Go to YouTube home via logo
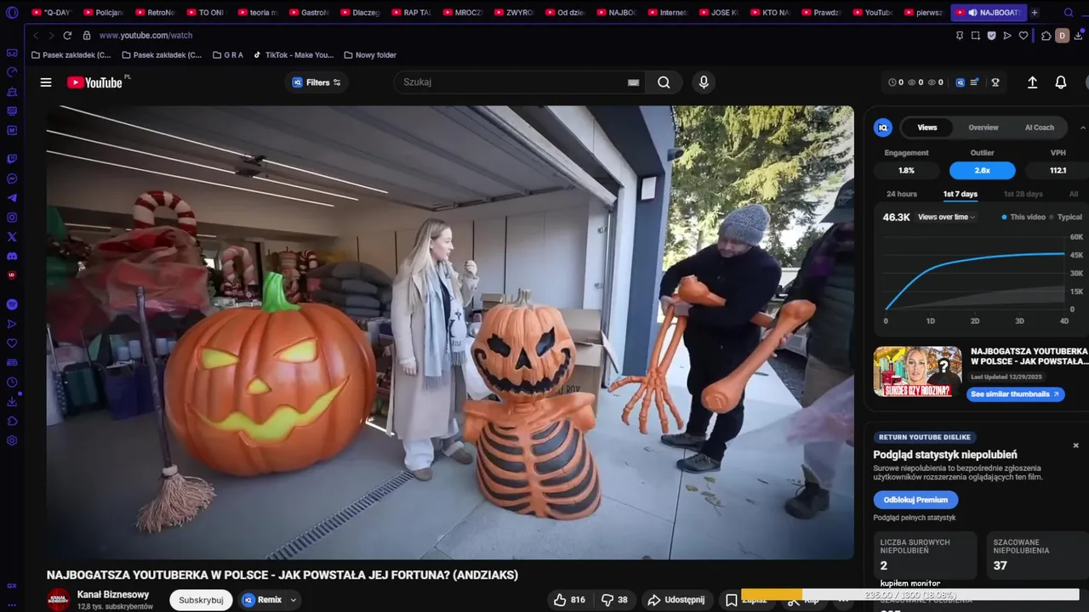1089x612 pixels. 94,82
